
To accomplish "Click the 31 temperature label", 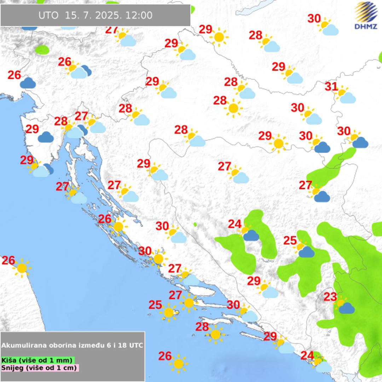I will pos(331,86).
